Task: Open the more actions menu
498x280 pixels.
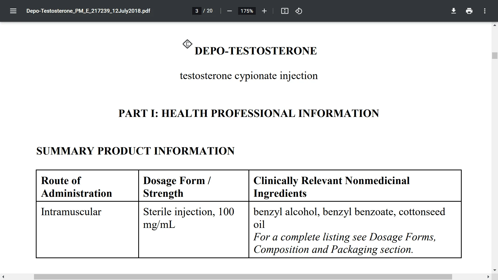Action: point(485,11)
